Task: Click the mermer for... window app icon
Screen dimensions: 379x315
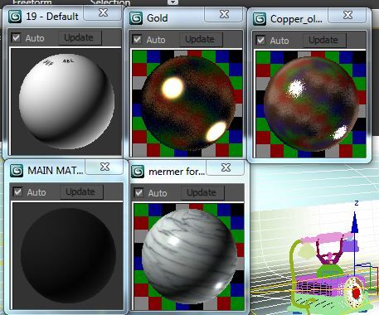Action: coord(138,172)
